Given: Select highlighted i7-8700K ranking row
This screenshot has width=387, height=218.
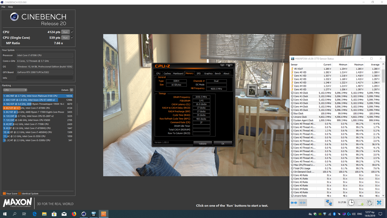Looking at the screenshot, I should 38,108.
